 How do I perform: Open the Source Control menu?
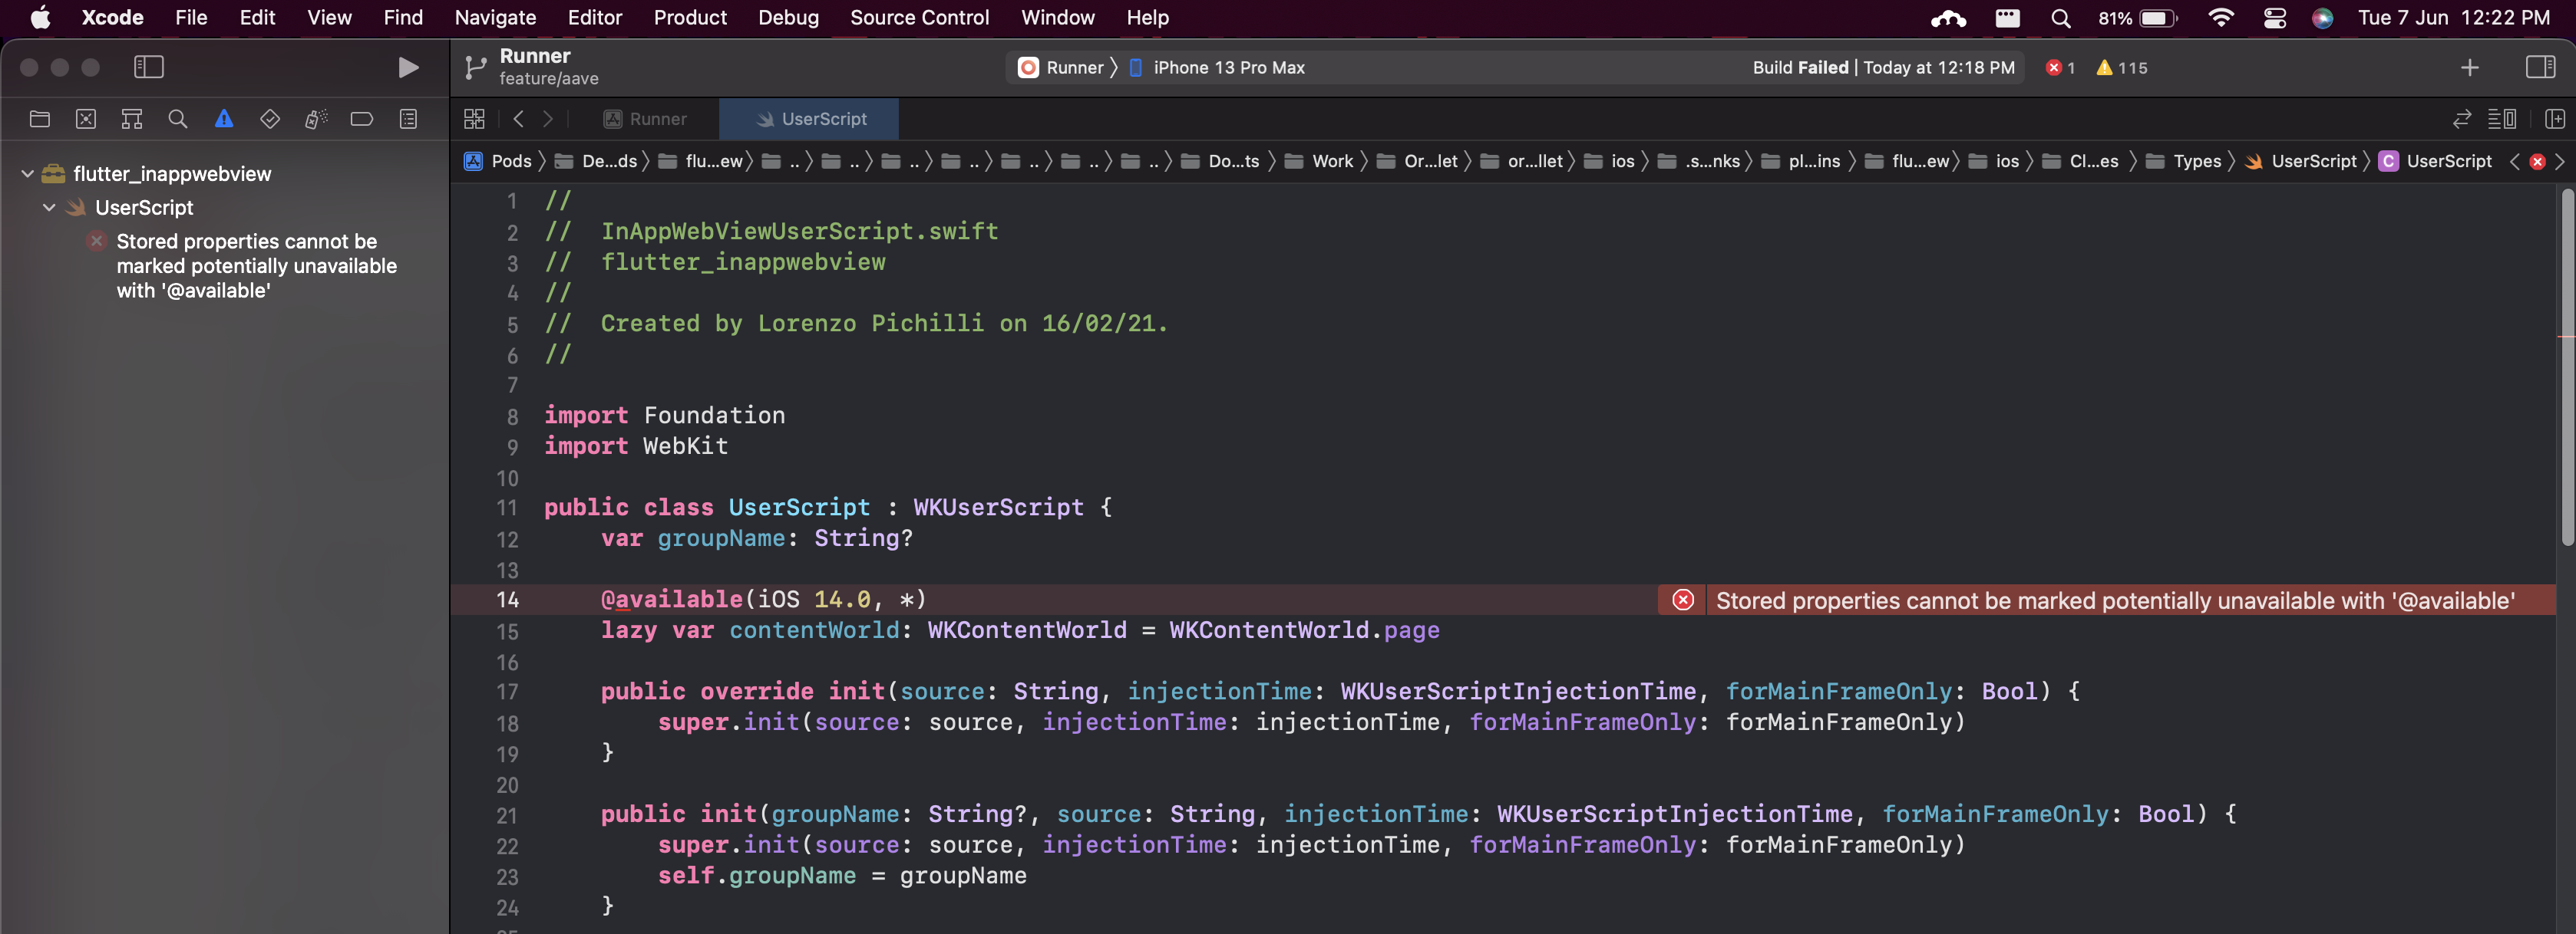pos(919,17)
